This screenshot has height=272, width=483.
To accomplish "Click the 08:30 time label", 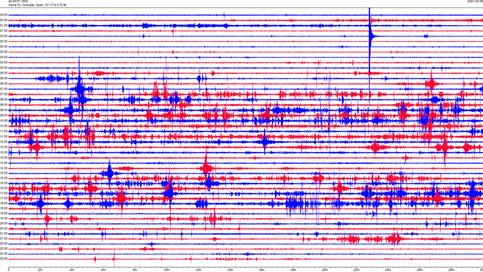I will pos(4,105).
